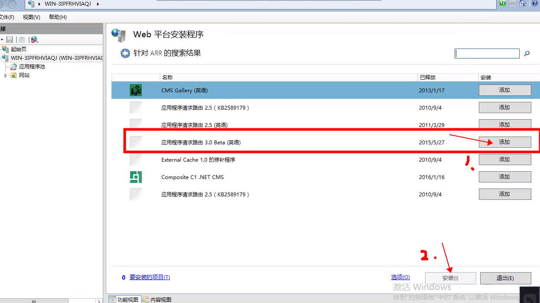This screenshot has height=303, width=540.
Task: Click the help question mark icon
Action: coord(534,3)
